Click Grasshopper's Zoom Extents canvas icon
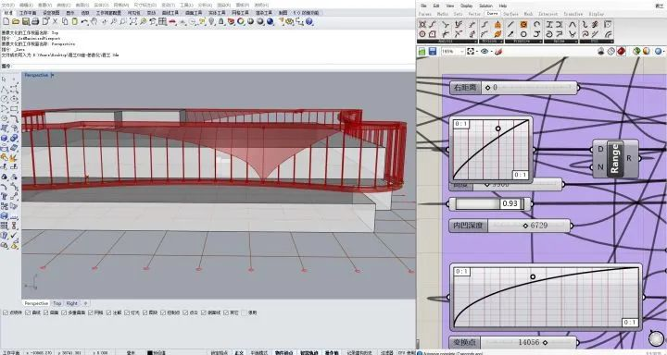The image size is (667, 355). tap(471, 52)
